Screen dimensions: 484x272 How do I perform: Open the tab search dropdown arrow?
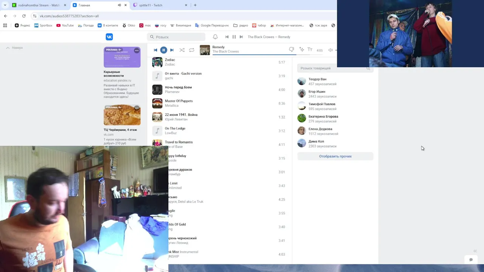click(x=5, y=5)
